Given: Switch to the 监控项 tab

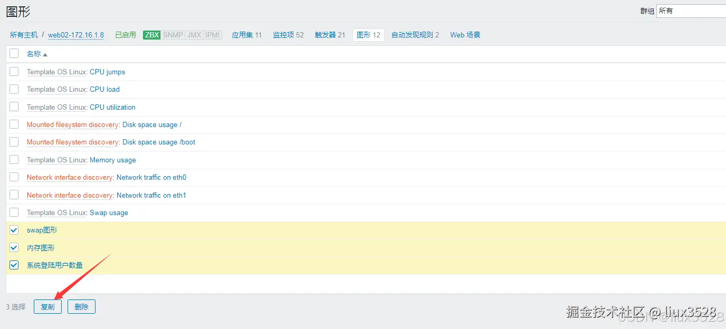Looking at the screenshot, I should [x=288, y=35].
